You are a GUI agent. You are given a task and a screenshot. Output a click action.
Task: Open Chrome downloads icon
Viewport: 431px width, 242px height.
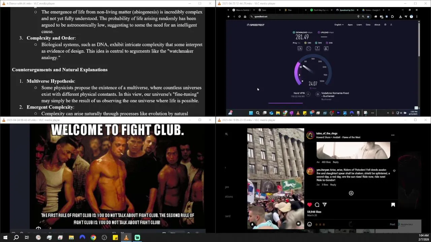pyautogui.click(x=400, y=16)
